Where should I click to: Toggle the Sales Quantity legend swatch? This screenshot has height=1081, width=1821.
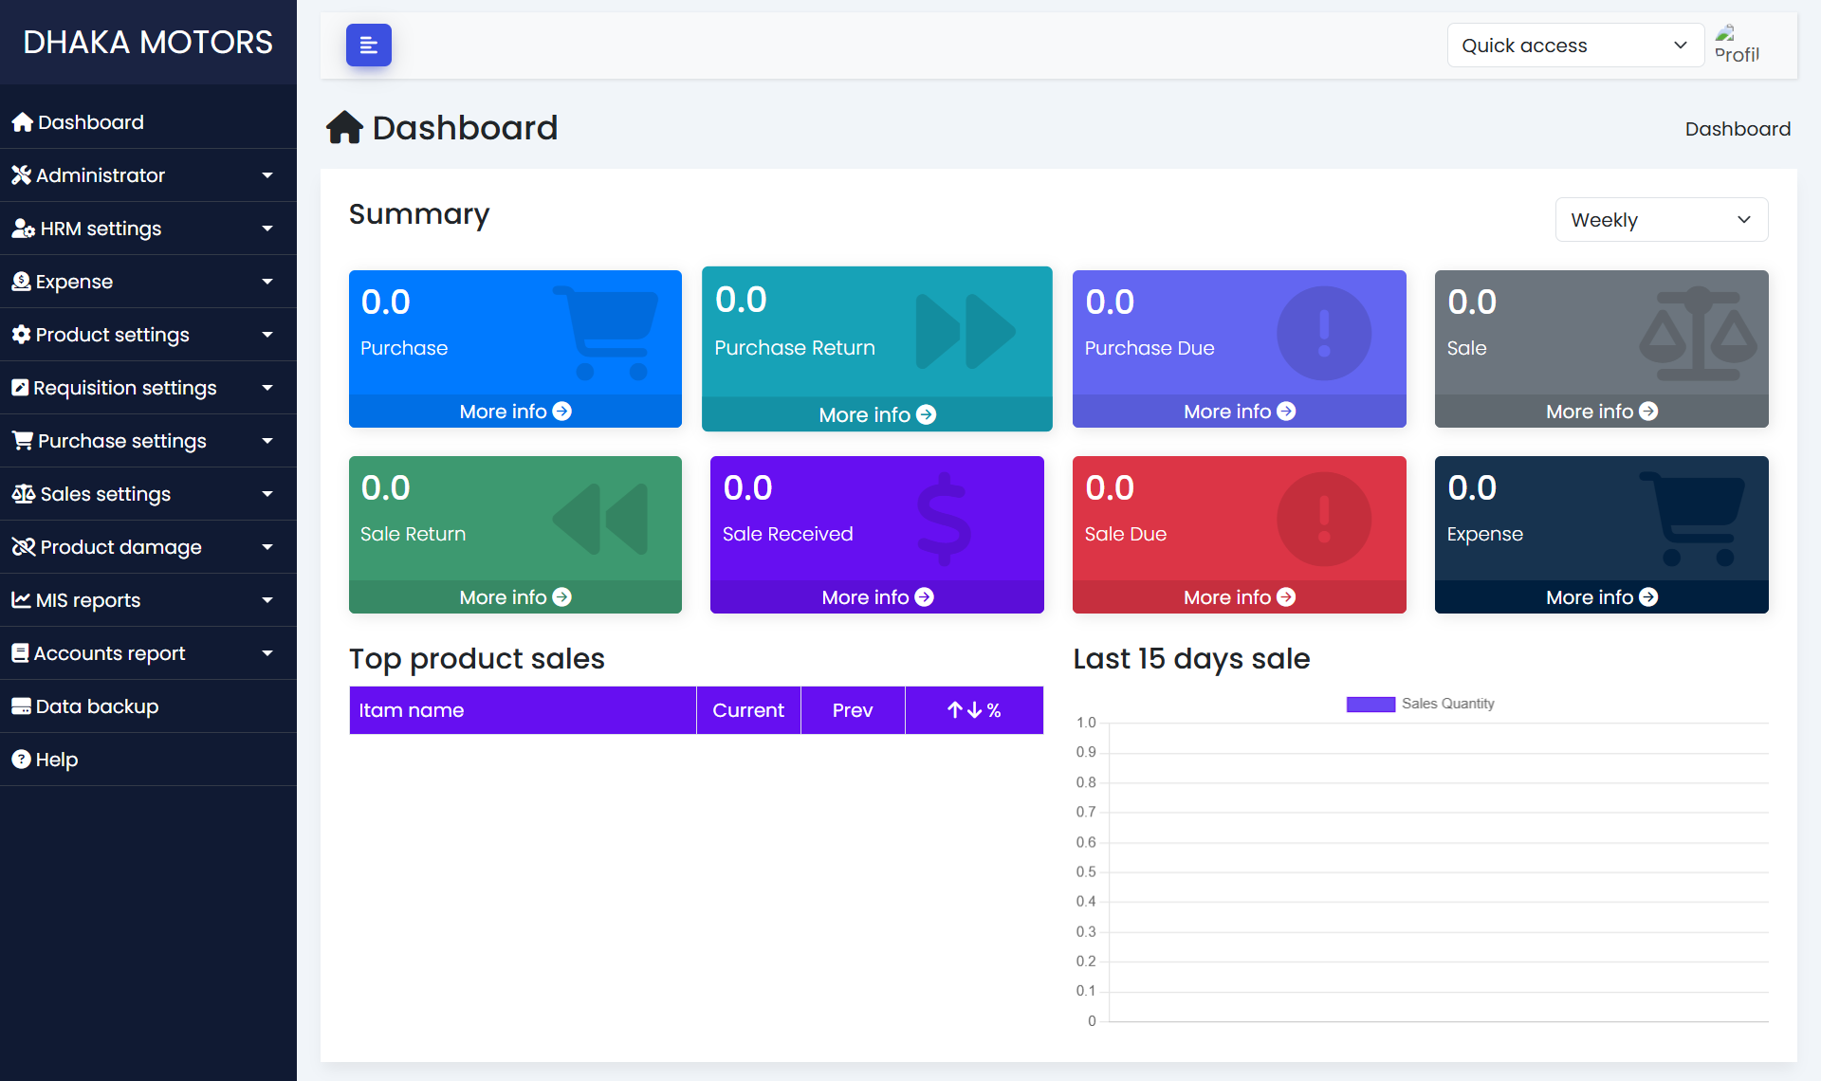coord(1370,704)
